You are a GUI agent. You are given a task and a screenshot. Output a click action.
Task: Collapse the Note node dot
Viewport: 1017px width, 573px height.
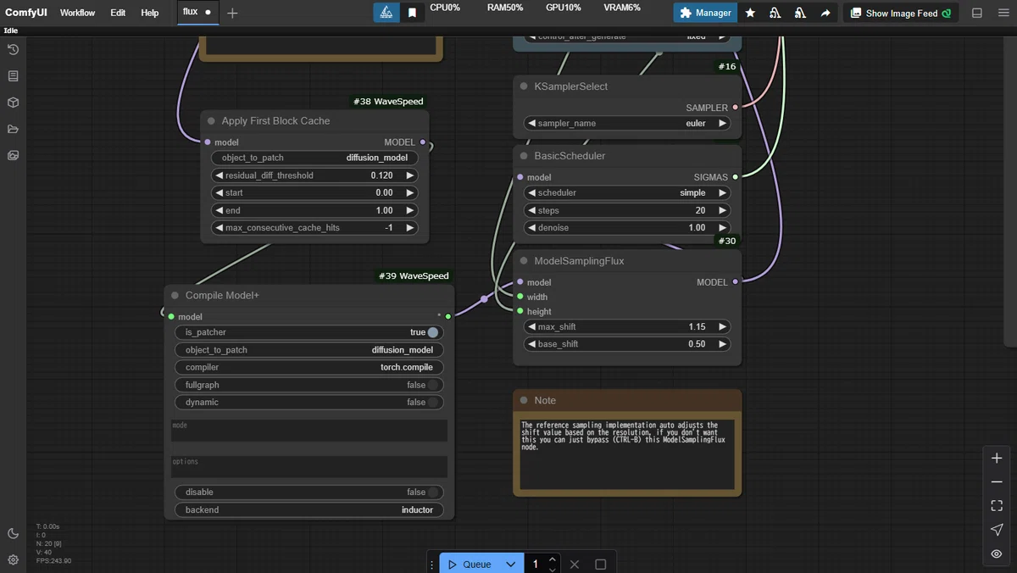pos(524,400)
